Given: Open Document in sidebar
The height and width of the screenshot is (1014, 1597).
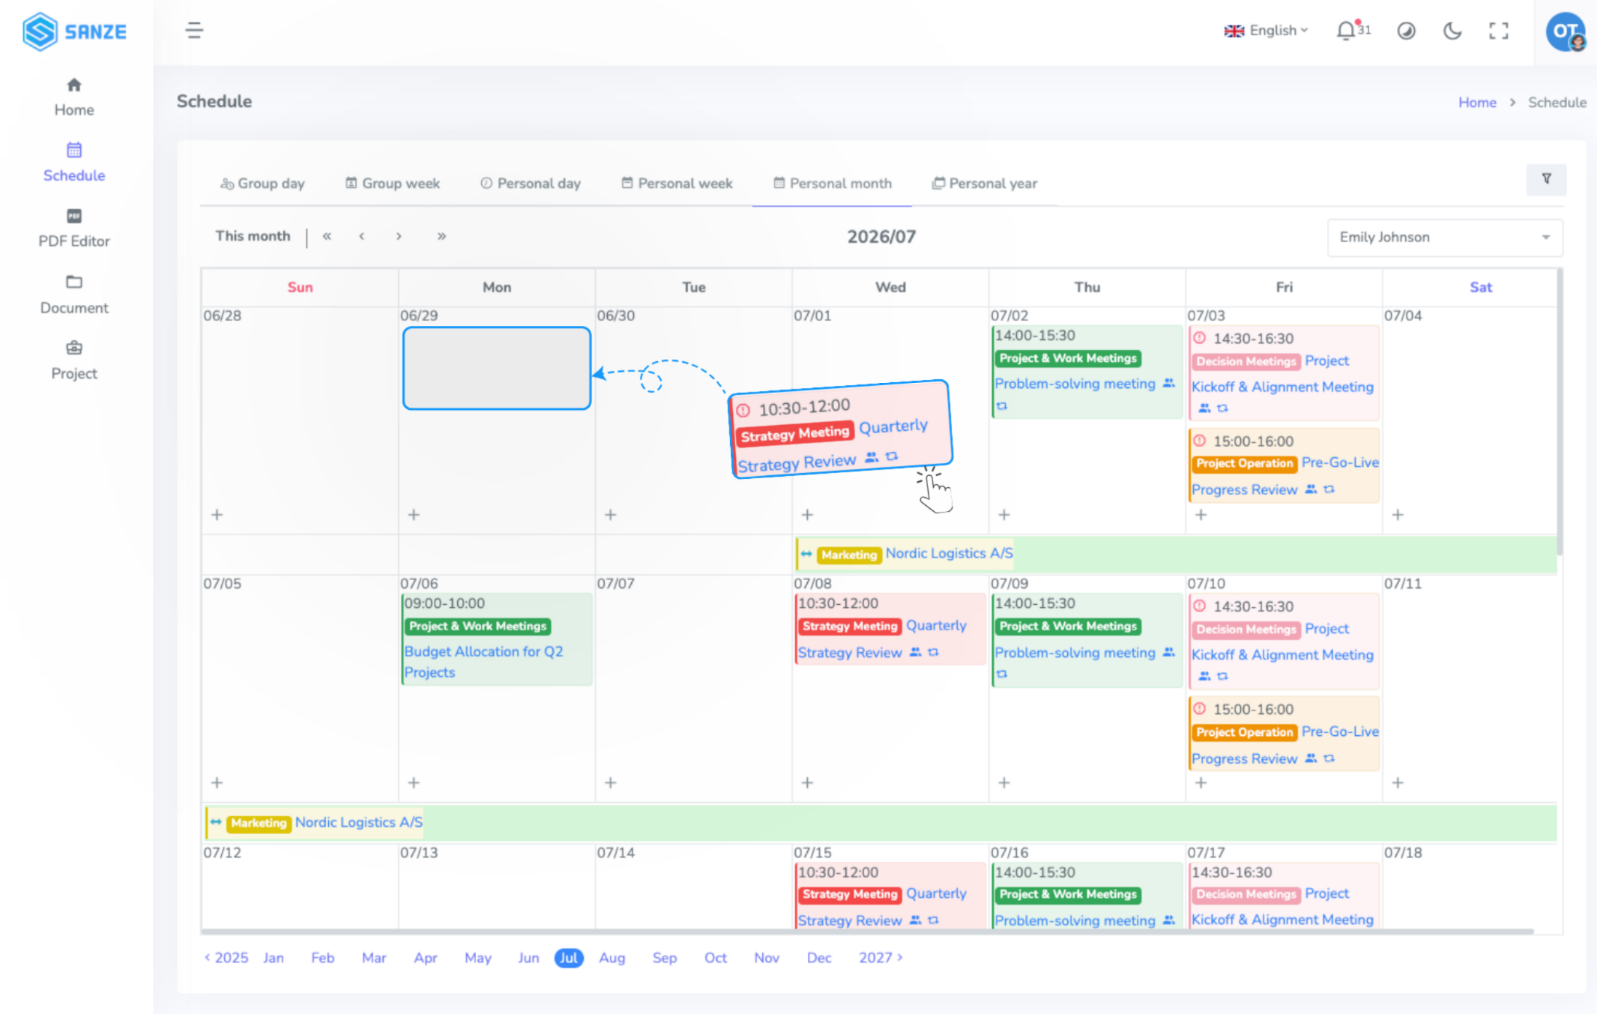Looking at the screenshot, I should [74, 295].
